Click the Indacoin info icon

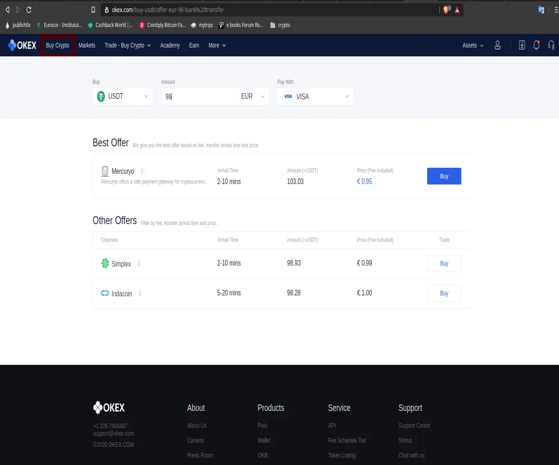click(x=140, y=293)
